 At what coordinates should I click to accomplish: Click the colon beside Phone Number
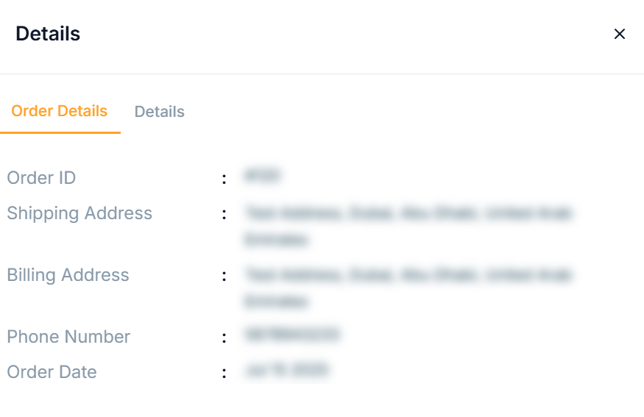[224, 338]
